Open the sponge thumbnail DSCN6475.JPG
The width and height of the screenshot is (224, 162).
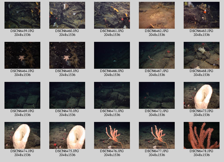(x=67, y=135)
